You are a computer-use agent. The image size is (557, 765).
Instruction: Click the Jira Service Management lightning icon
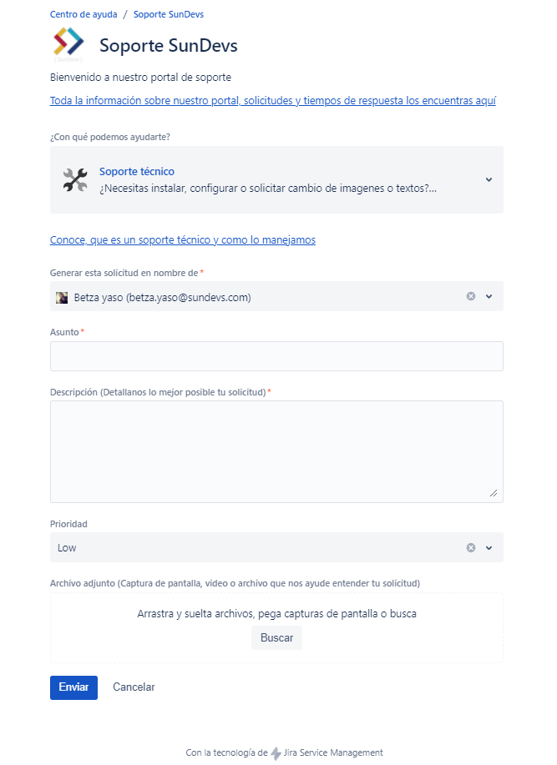pos(276,753)
